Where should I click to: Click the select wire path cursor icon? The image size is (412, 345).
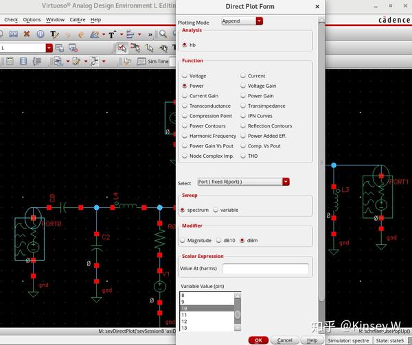click(x=150, y=48)
